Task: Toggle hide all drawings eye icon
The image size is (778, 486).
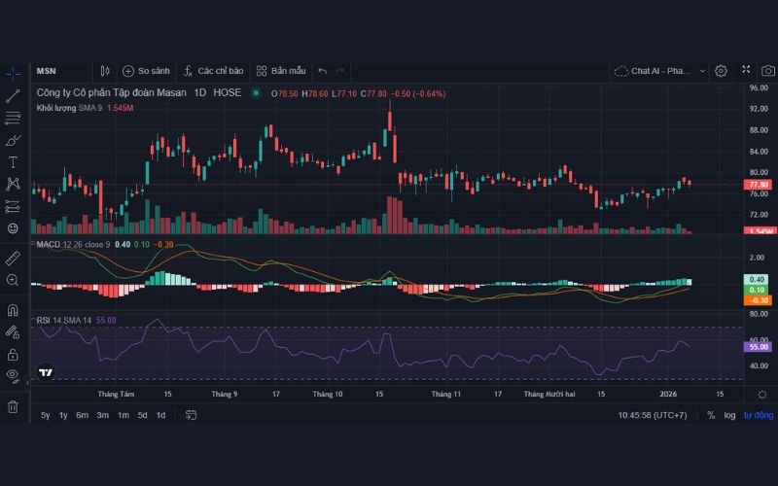Action: [13, 375]
